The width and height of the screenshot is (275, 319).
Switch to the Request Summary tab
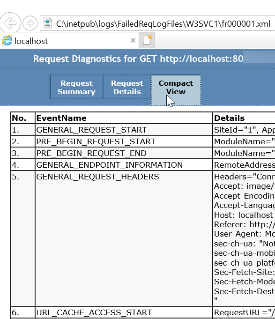pos(77,87)
